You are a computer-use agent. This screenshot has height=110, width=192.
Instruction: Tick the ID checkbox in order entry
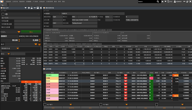tap(3, 14)
